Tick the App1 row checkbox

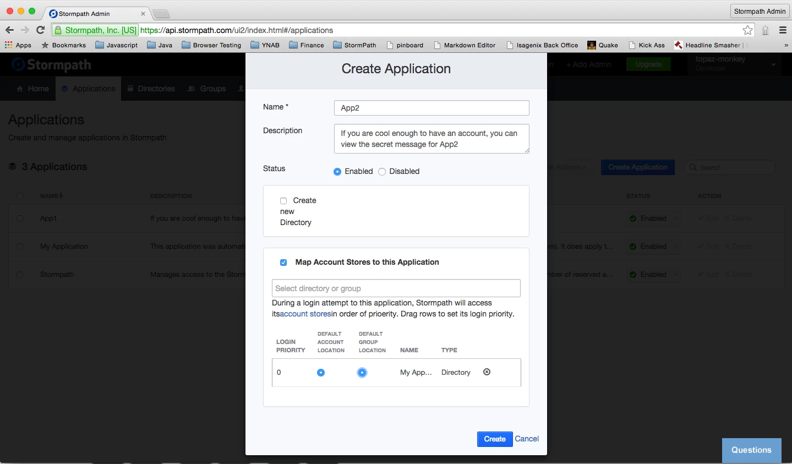[x=20, y=219]
